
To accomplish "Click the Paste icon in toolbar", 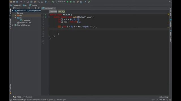I will pyautogui.click(x=35, y=2).
